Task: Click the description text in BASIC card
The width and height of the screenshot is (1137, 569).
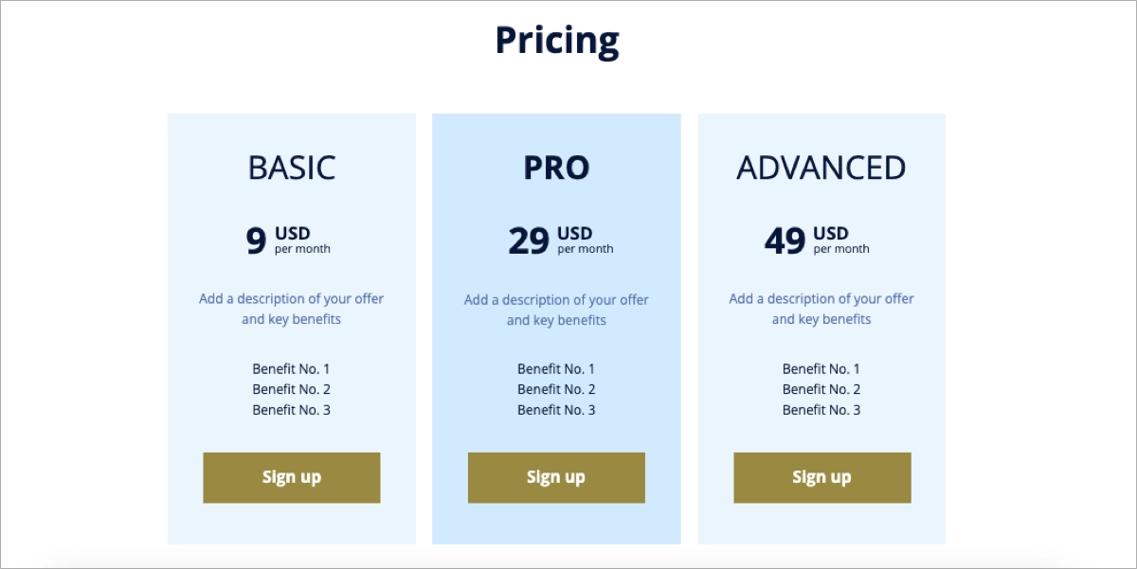Action: pos(291,309)
